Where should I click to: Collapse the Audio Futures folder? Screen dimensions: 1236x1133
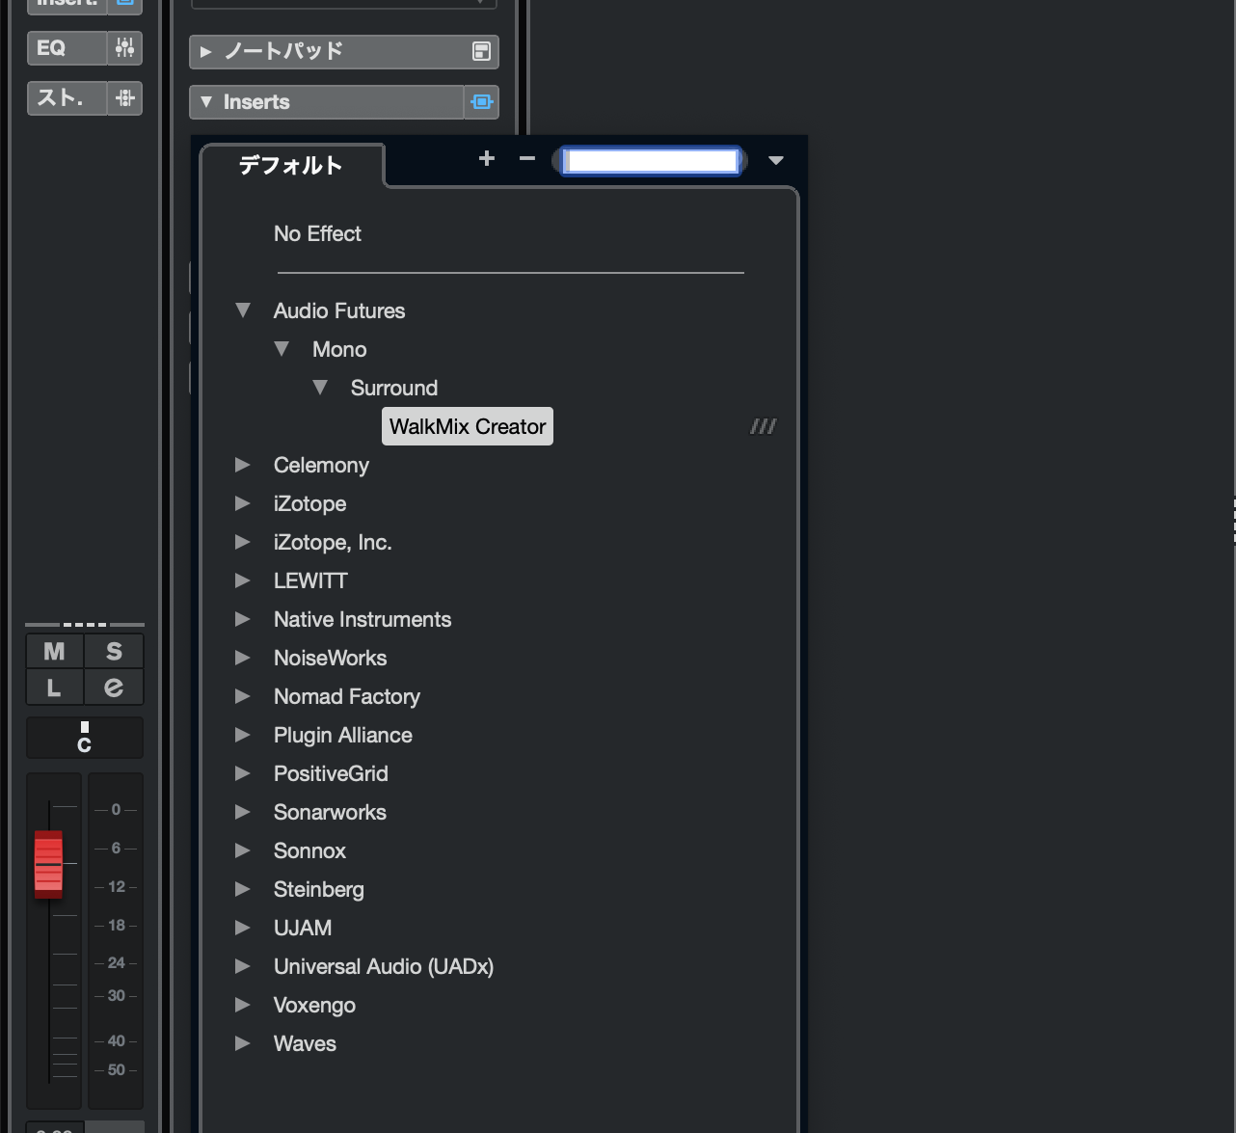tap(243, 310)
